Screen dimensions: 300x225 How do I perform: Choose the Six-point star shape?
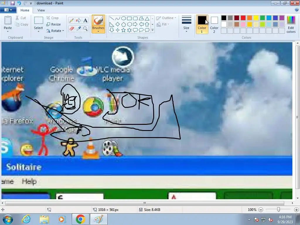[x=129, y=30]
